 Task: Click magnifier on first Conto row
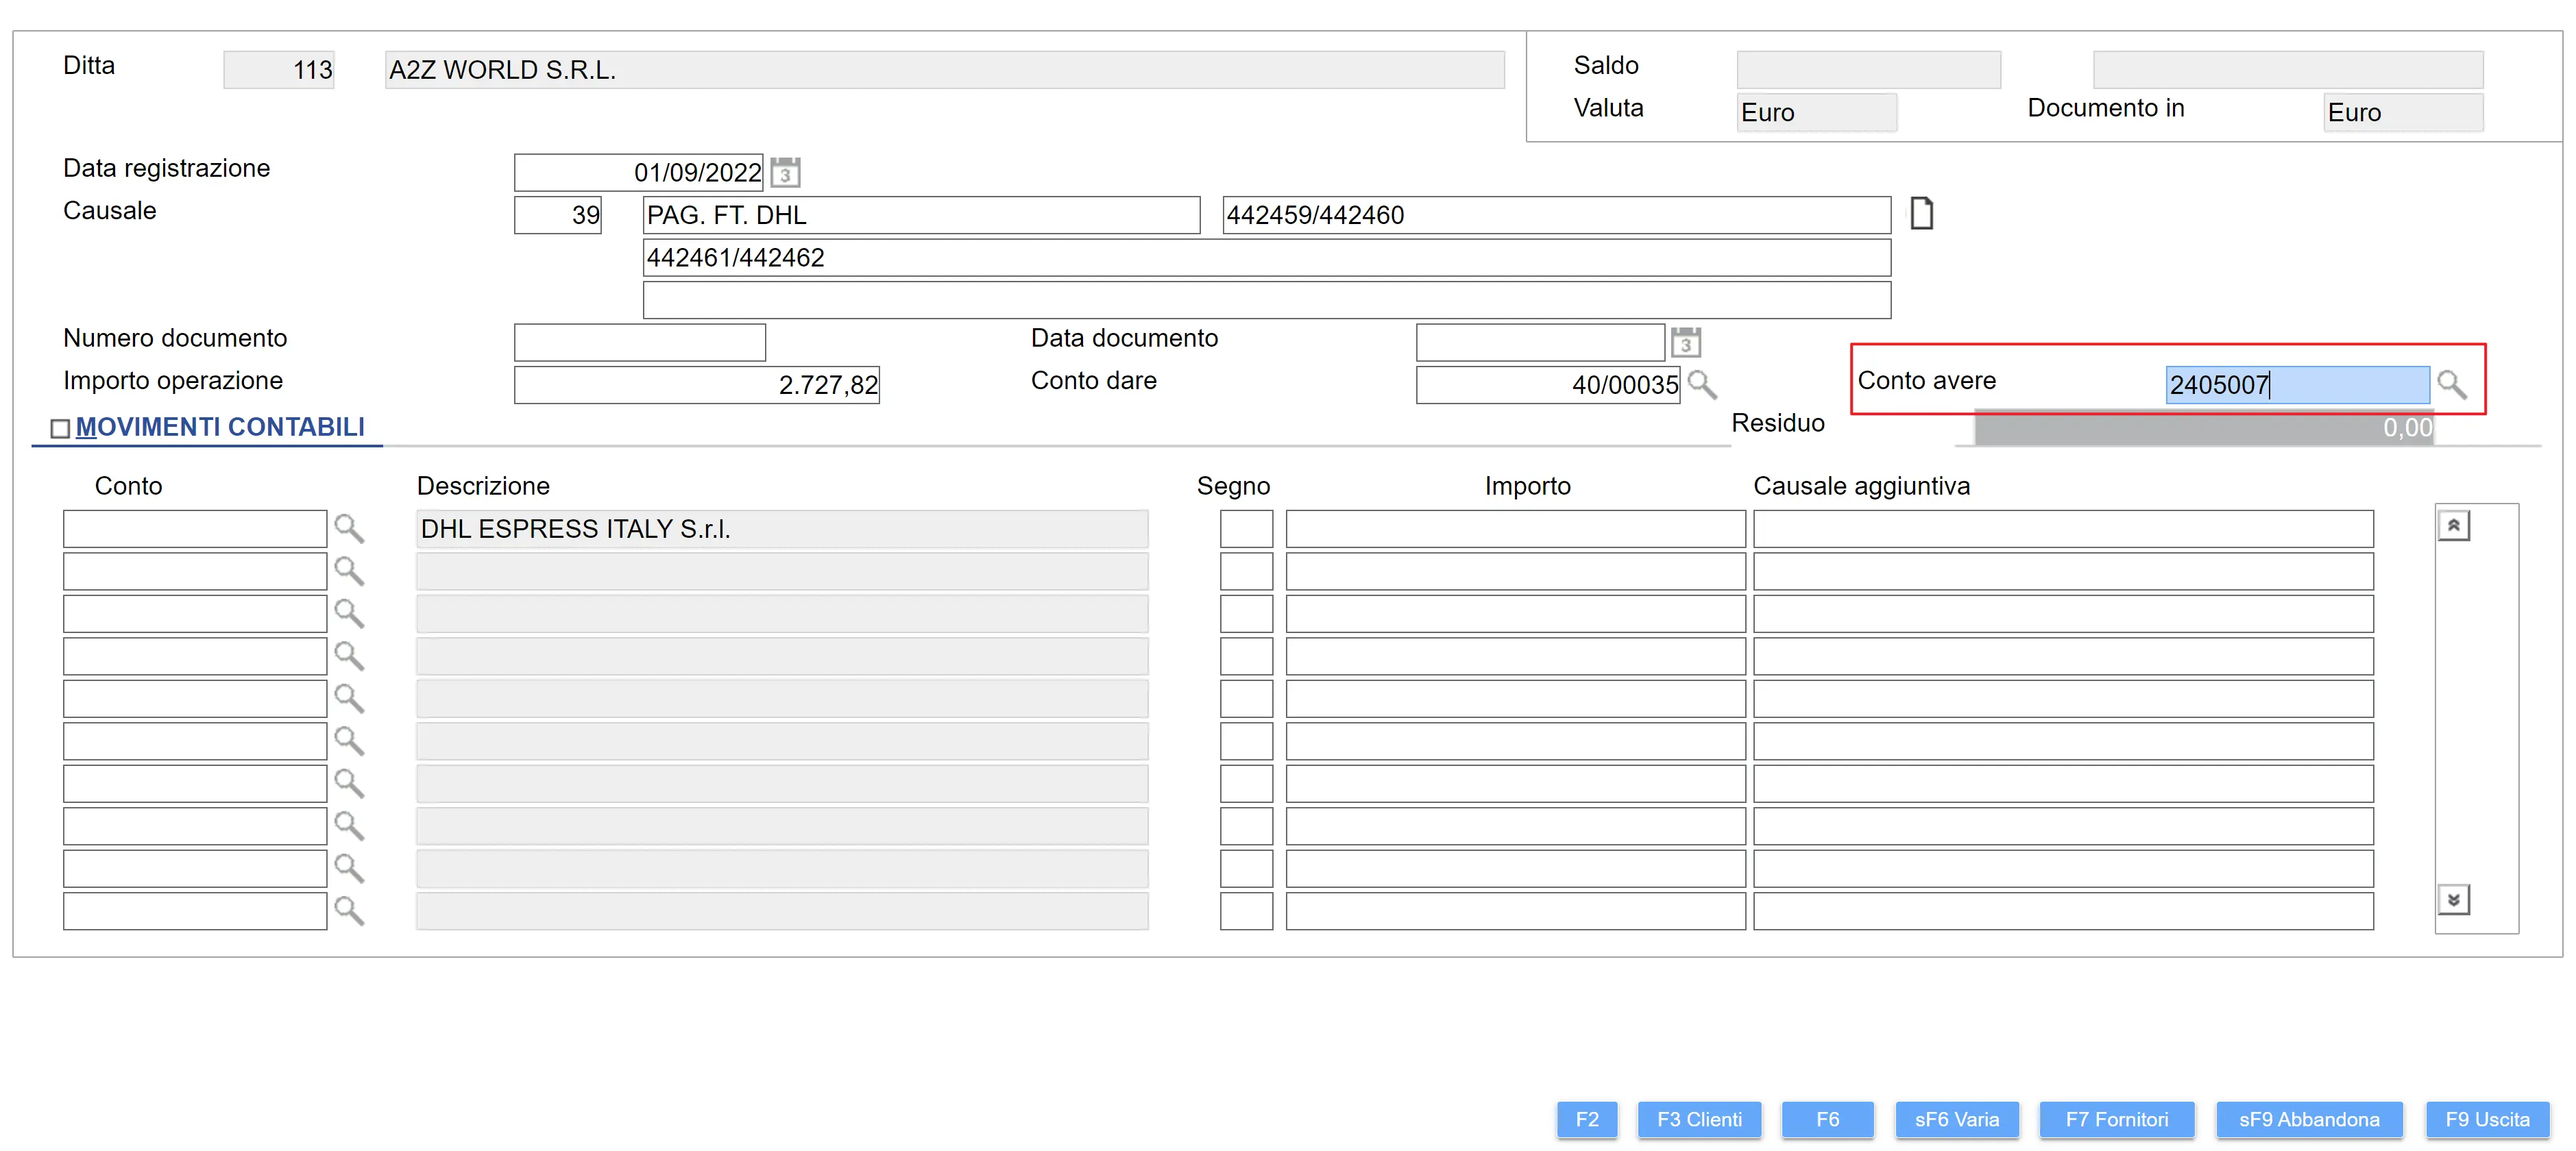[348, 528]
